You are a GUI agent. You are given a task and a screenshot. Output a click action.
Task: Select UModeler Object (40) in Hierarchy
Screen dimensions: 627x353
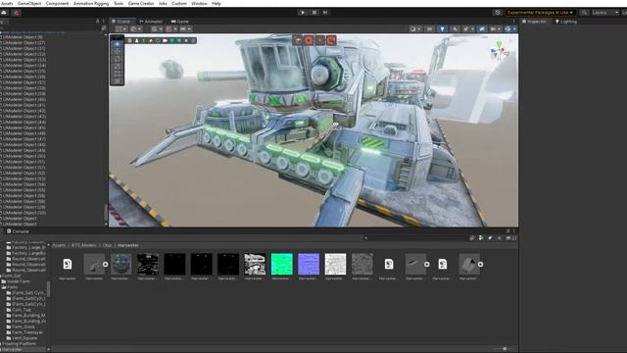coord(24,100)
